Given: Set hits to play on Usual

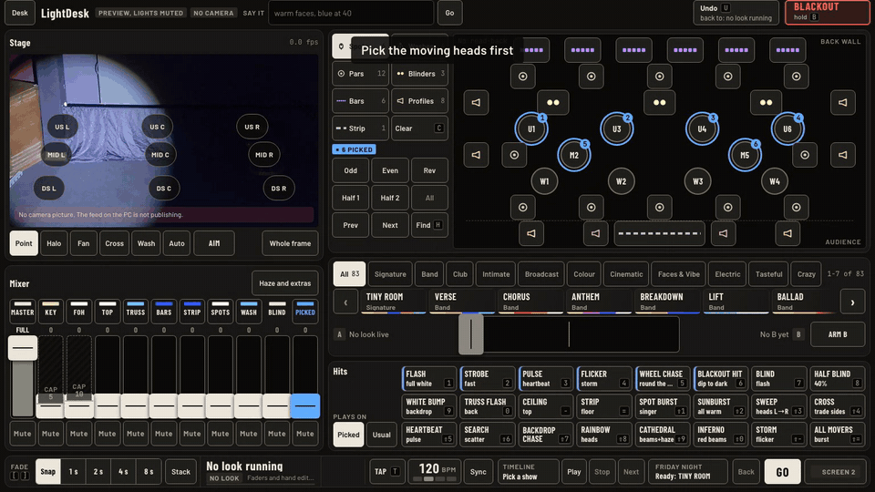Looking at the screenshot, I should click(x=381, y=435).
